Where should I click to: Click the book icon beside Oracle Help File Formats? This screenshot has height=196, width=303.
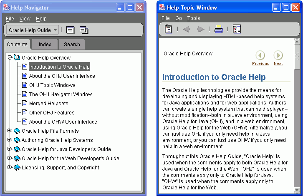[17, 131]
